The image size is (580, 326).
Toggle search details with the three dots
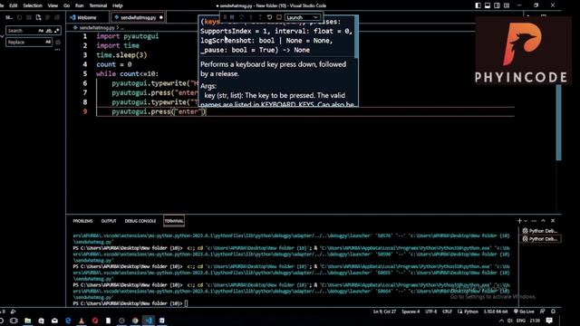[x=57, y=50]
